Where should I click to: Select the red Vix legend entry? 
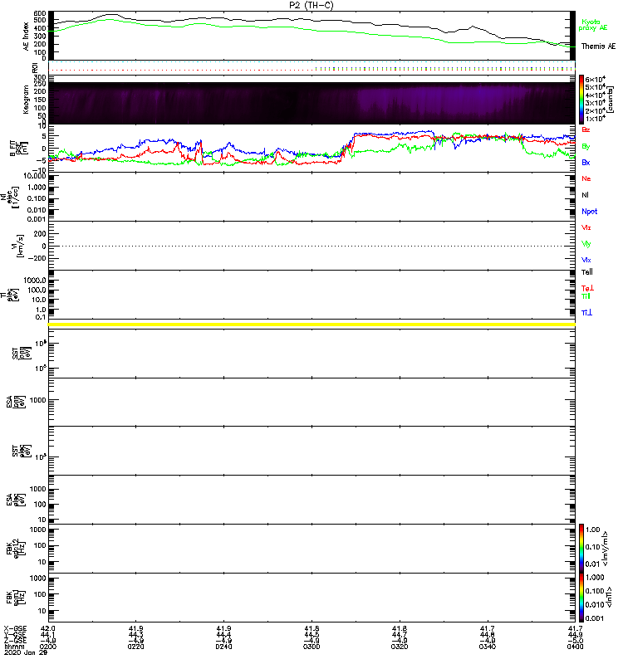click(586, 227)
